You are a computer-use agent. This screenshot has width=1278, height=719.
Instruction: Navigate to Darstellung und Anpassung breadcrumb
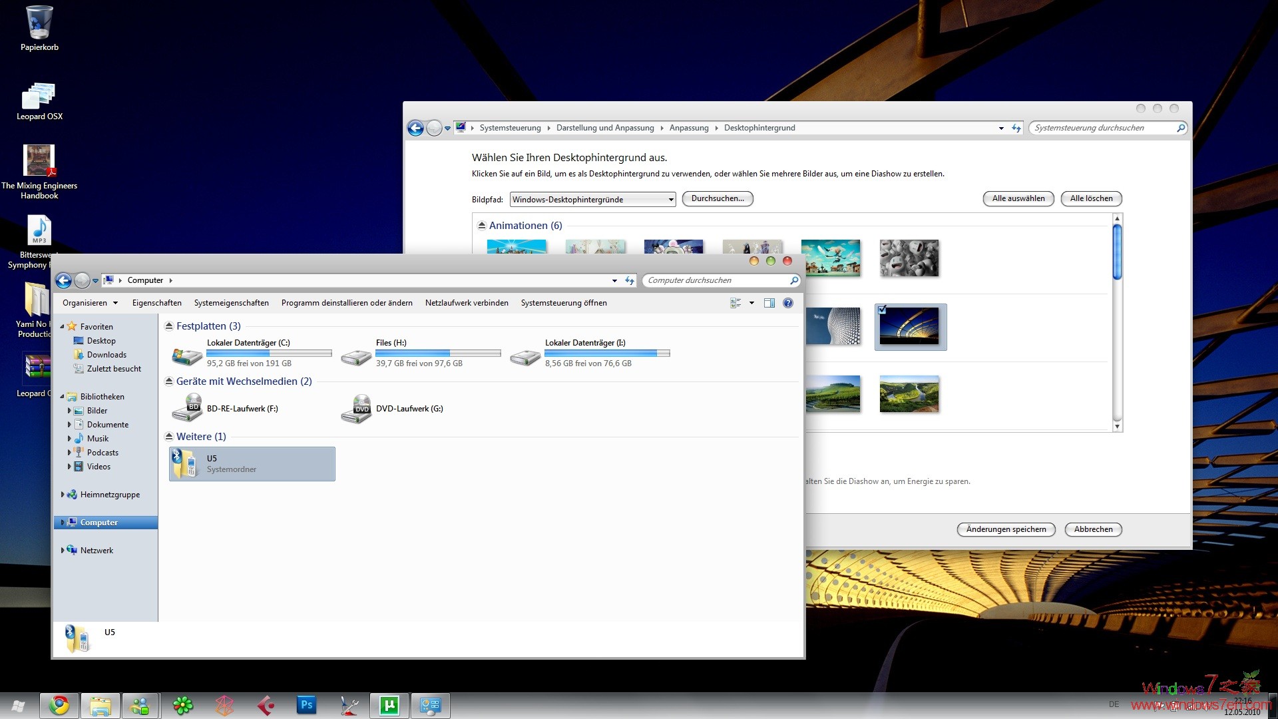tap(605, 128)
